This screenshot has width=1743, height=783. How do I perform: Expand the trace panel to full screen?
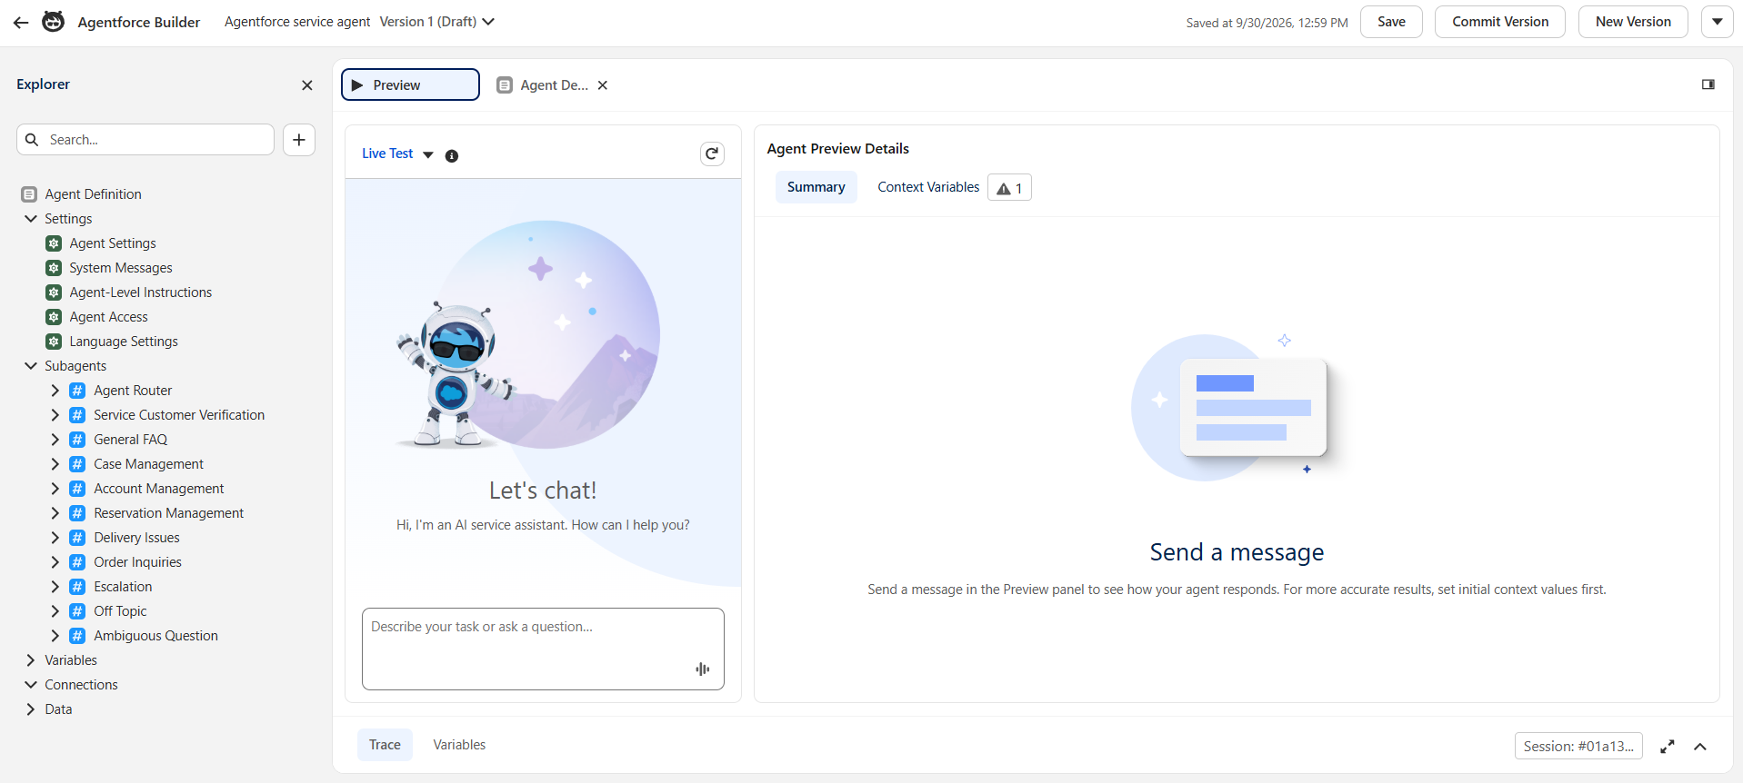(1668, 747)
